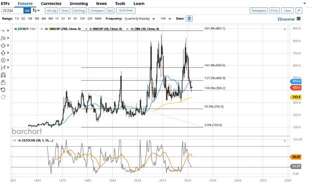Open the date calendar picker
Image resolution: width=312 pixels, height=184 pixels.
pos(189,18)
